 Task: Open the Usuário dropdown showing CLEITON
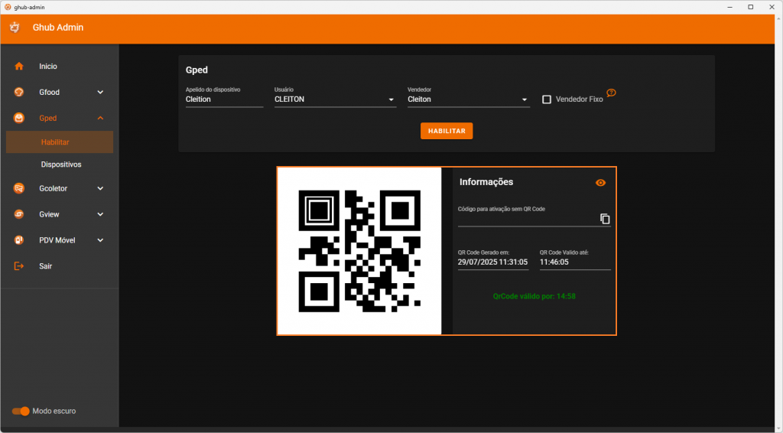(335, 99)
